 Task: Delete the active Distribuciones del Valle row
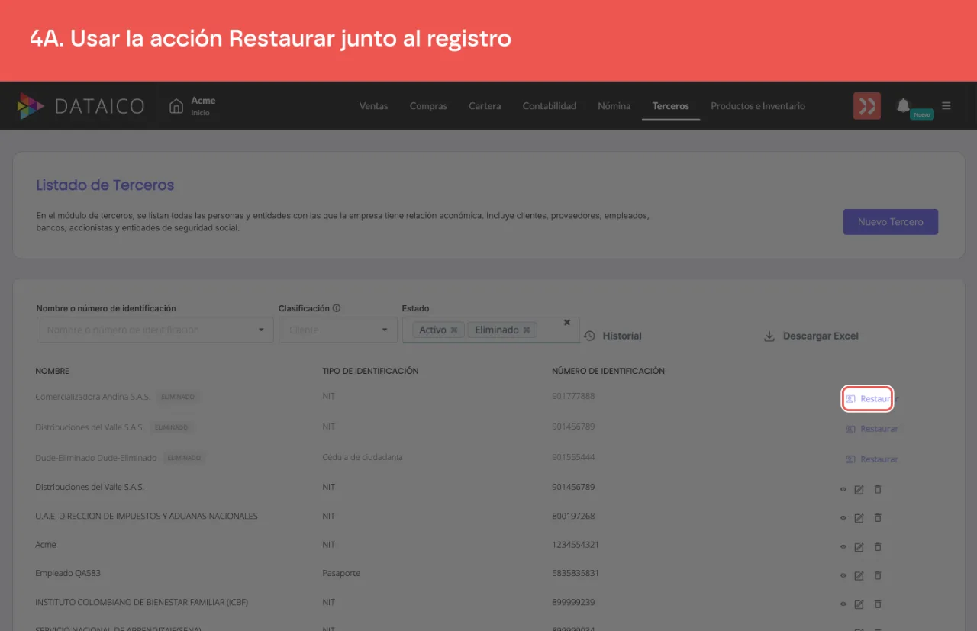[878, 488]
